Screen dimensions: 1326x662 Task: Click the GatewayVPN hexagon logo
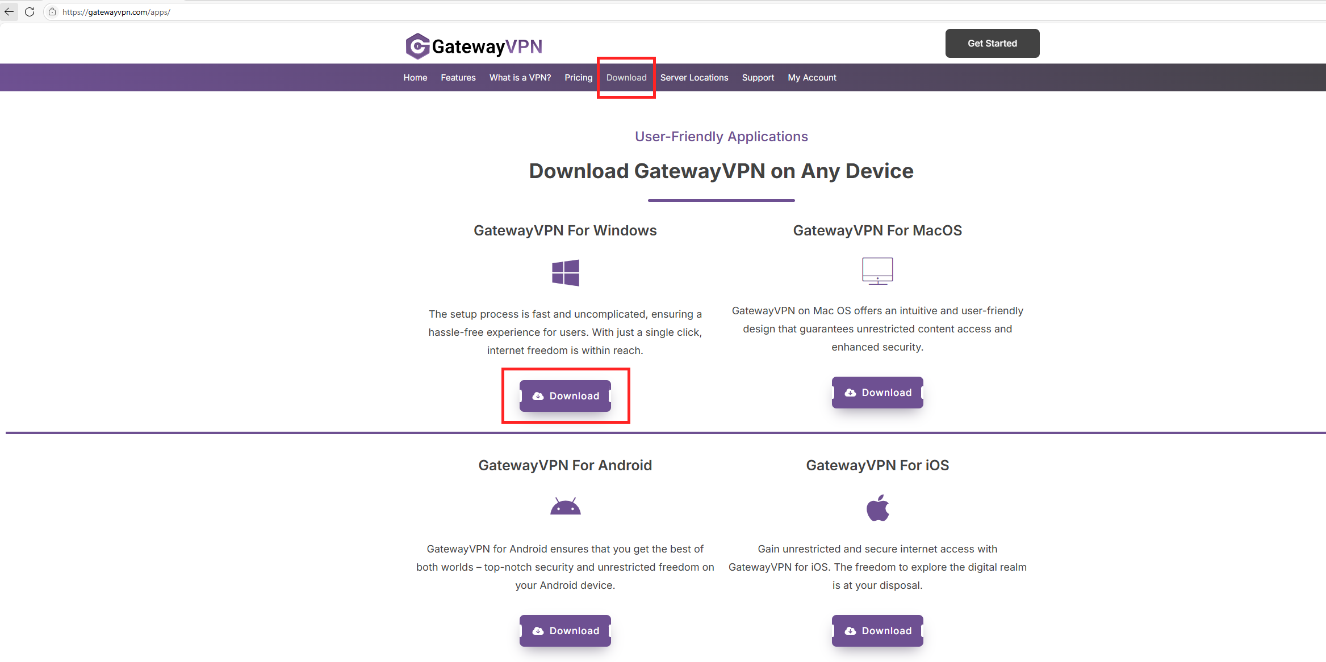(x=417, y=46)
